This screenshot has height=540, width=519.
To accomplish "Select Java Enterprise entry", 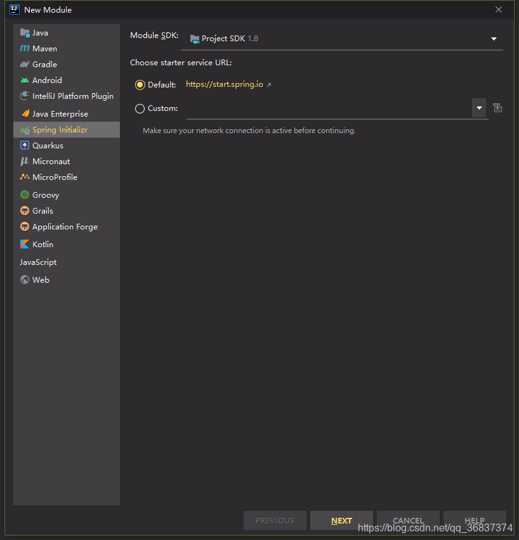I will [x=67, y=113].
